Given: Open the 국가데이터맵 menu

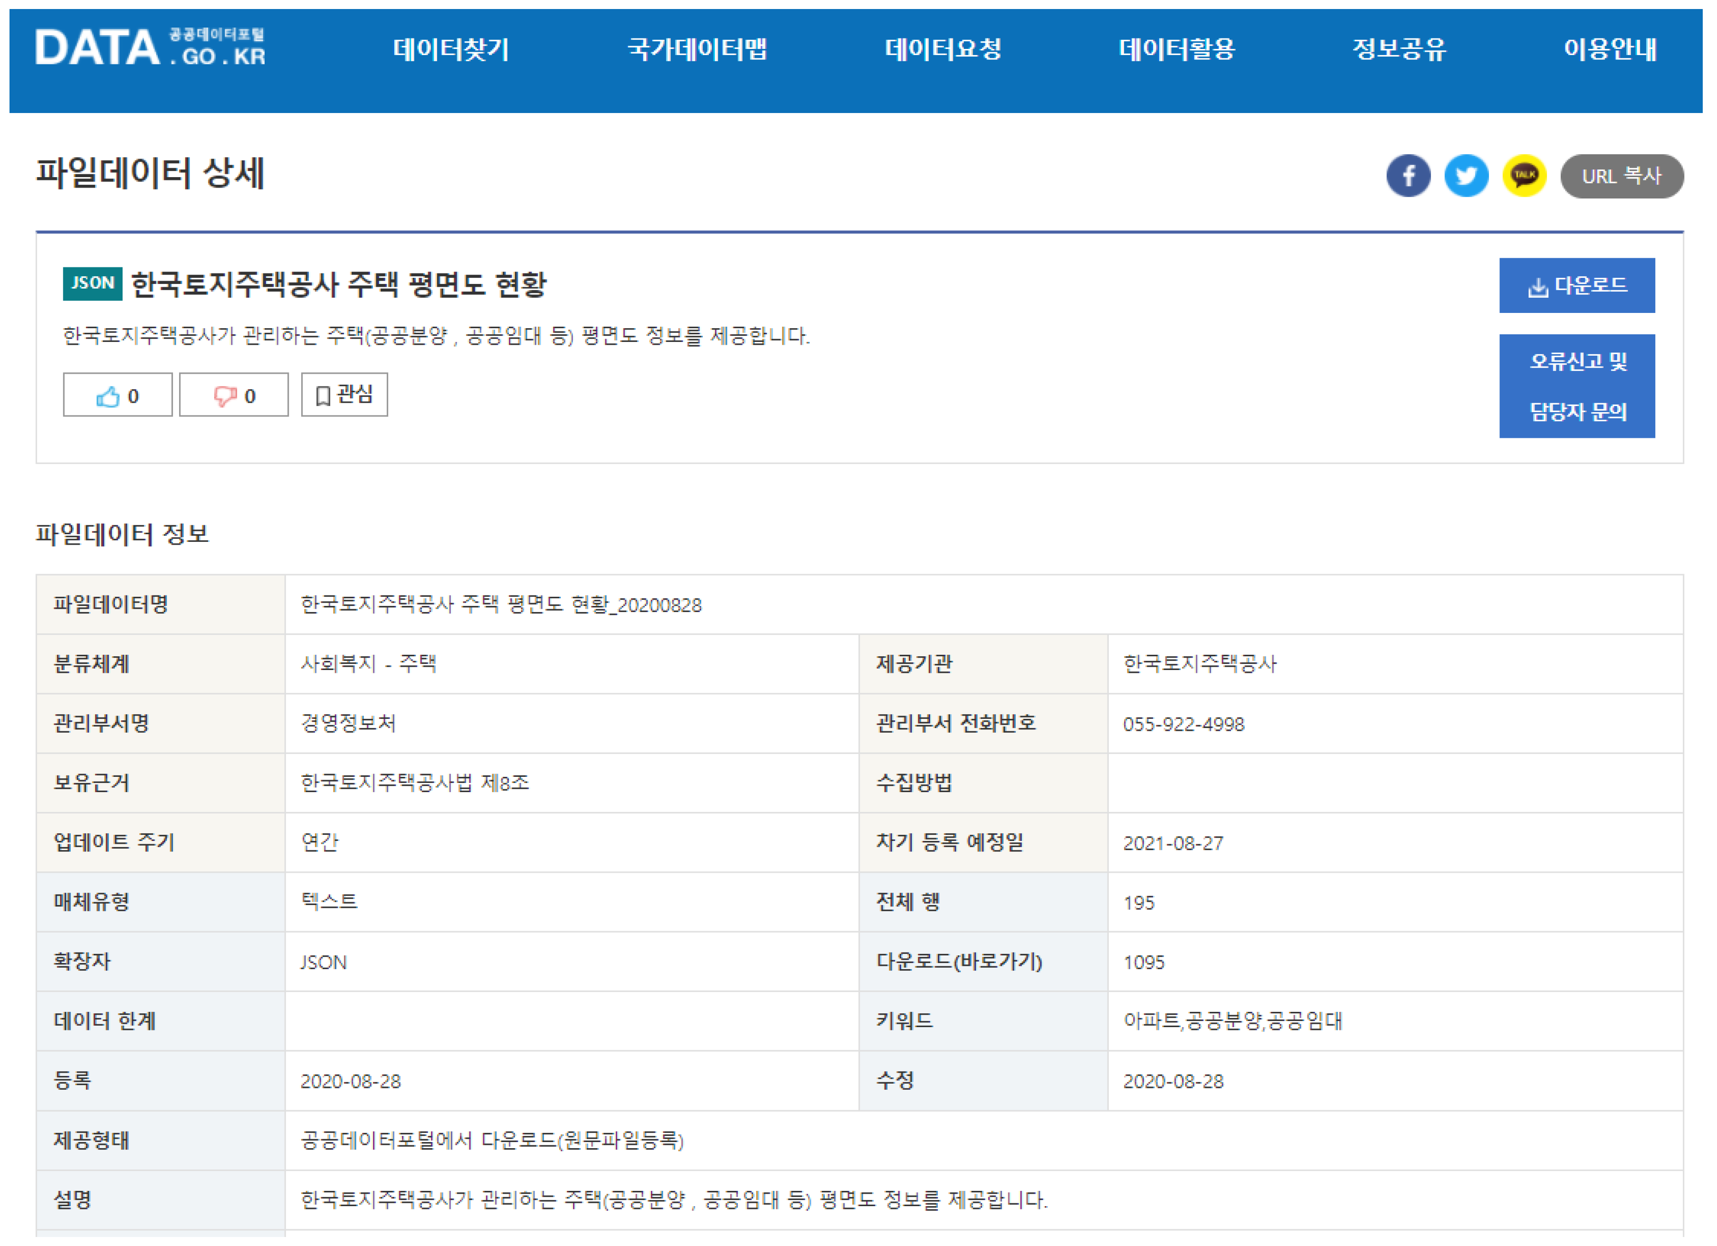Looking at the screenshot, I should (x=697, y=50).
